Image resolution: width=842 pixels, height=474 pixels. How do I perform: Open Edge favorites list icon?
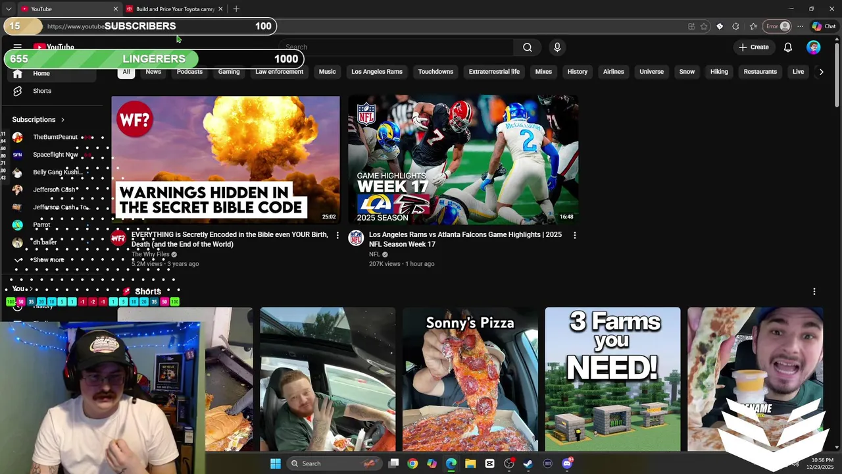[753, 26]
